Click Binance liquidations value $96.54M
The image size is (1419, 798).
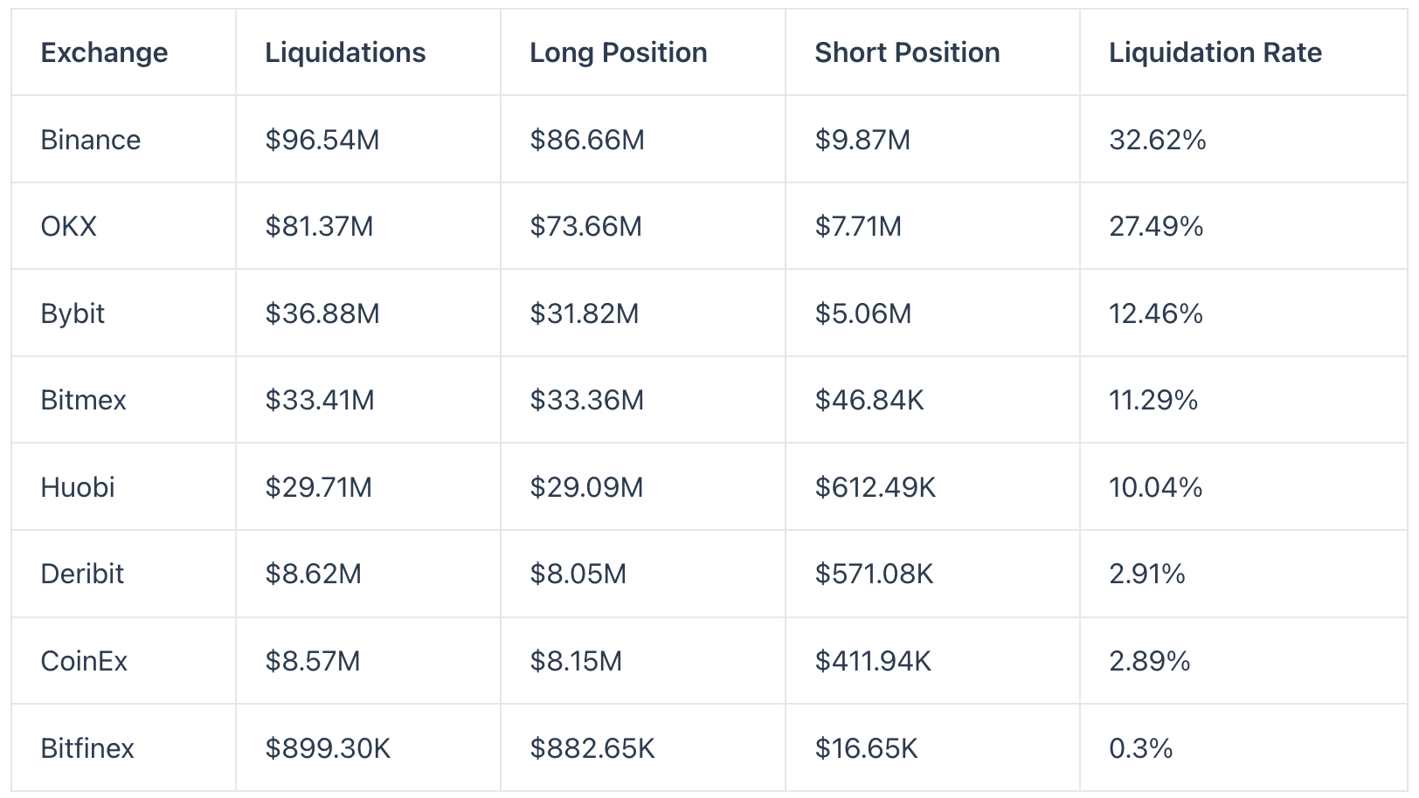coord(322,140)
